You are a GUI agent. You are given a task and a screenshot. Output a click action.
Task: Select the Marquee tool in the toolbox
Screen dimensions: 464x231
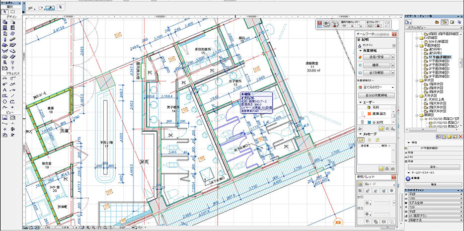tap(13, 11)
